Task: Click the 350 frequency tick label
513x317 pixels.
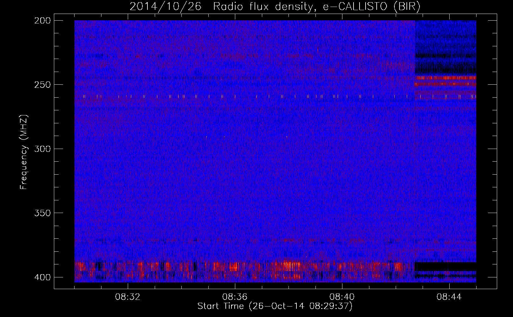Action: click(x=42, y=213)
